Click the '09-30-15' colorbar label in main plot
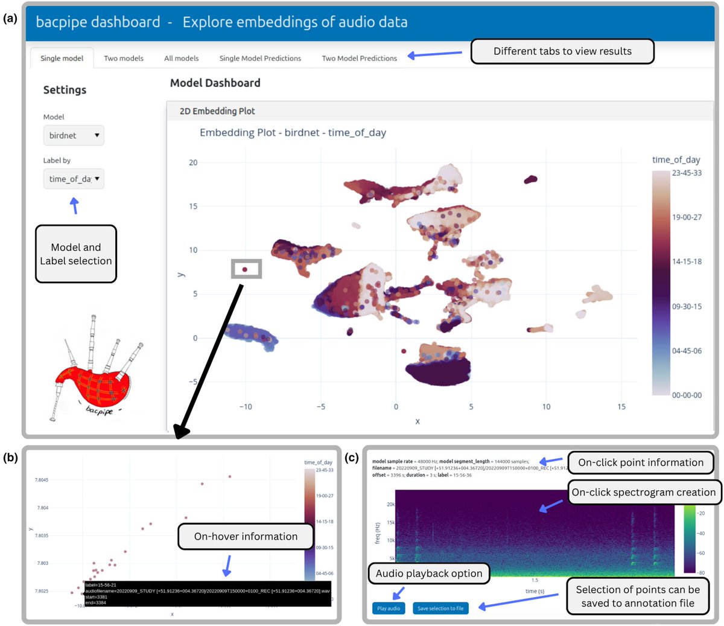724x626 pixels. tap(687, 307)
